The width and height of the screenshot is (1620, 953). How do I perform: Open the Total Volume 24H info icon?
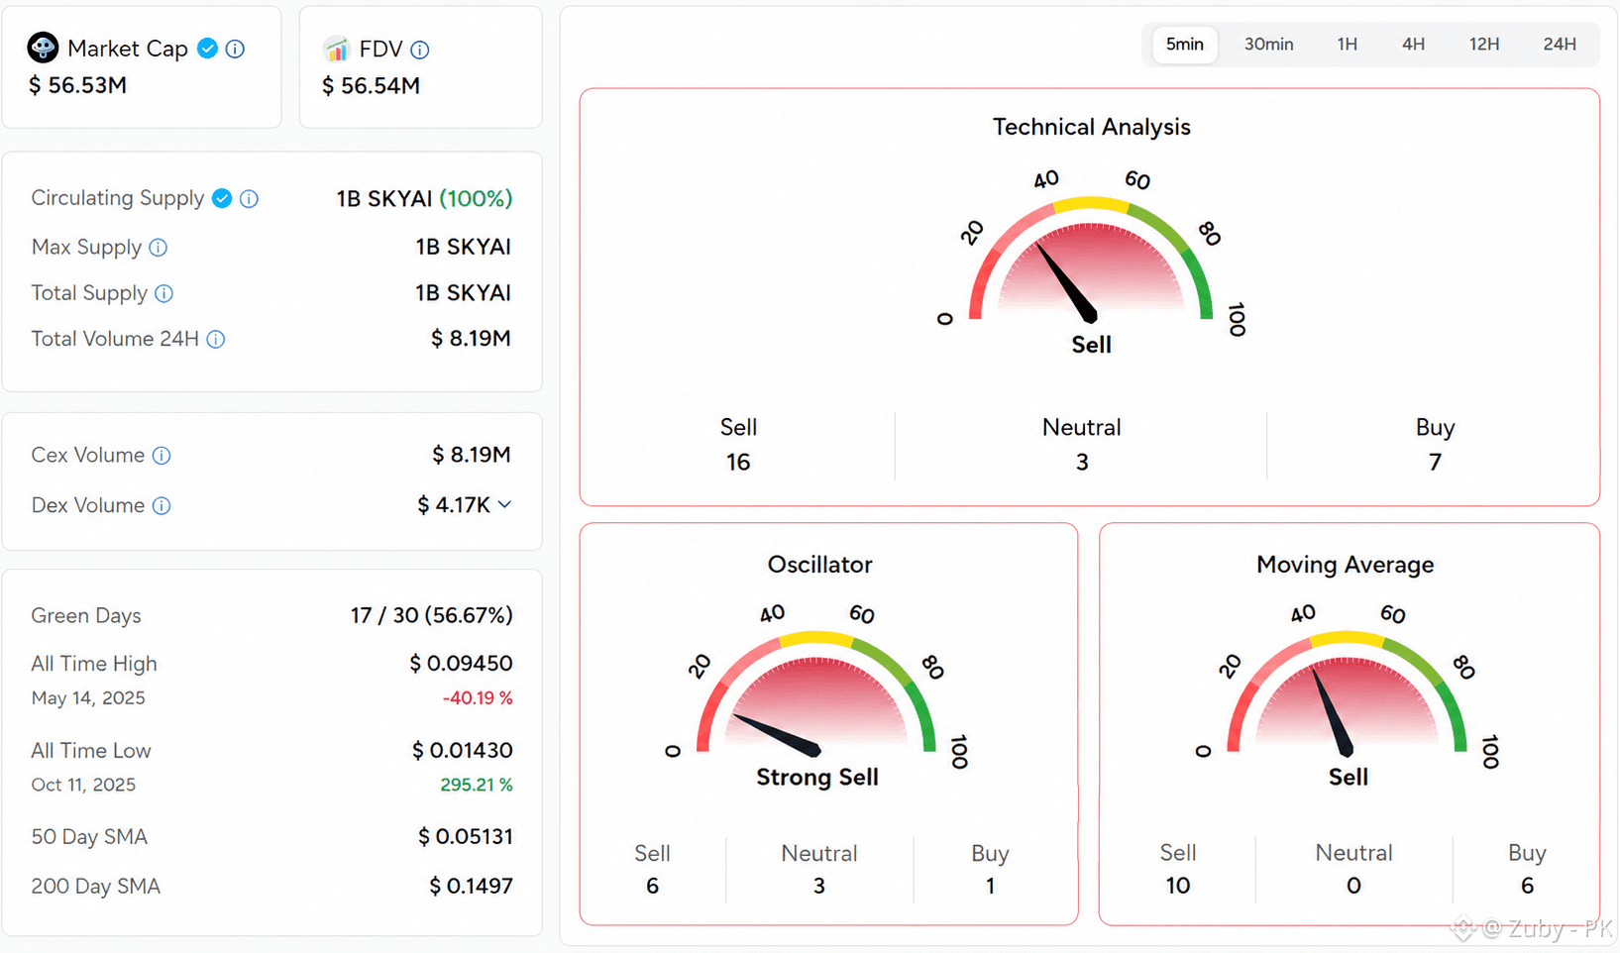pos(216,339)
